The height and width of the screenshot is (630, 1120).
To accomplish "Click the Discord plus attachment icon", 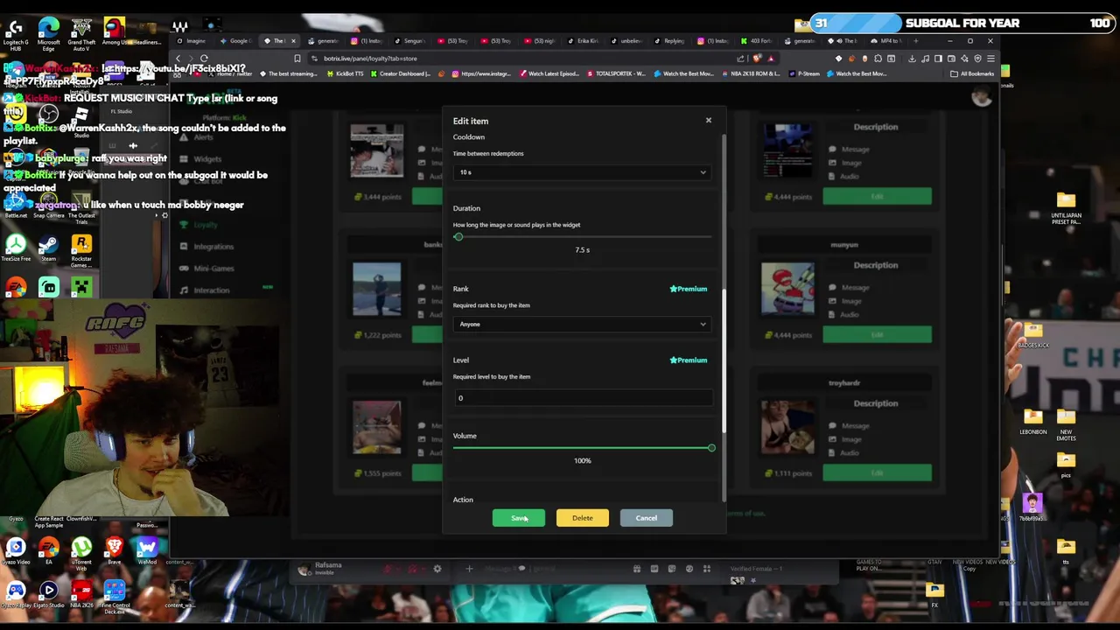I will pos(469,569).
